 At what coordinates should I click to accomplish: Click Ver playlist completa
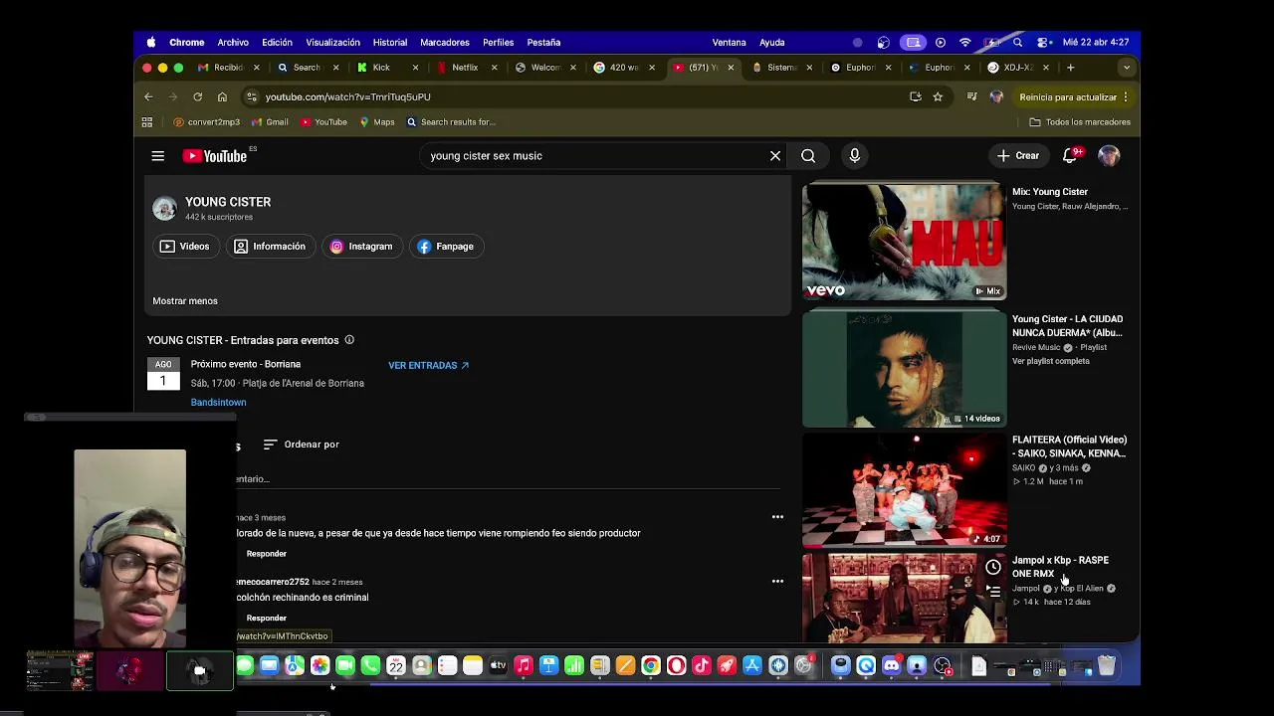(x=1050, y=361)
